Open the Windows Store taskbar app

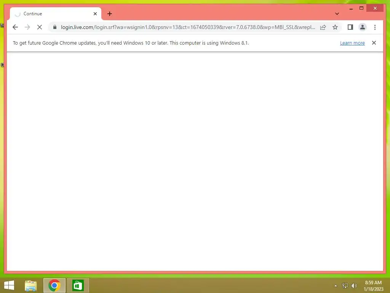coord(78,285)
